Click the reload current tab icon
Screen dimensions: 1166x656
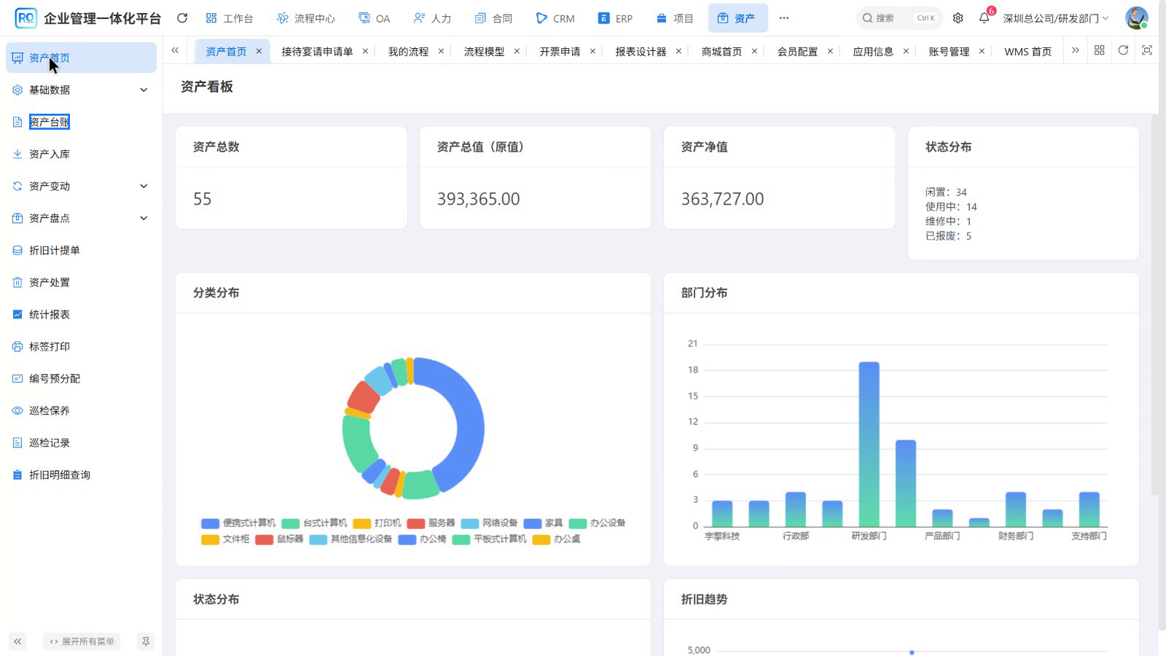tap(1123, 50)
